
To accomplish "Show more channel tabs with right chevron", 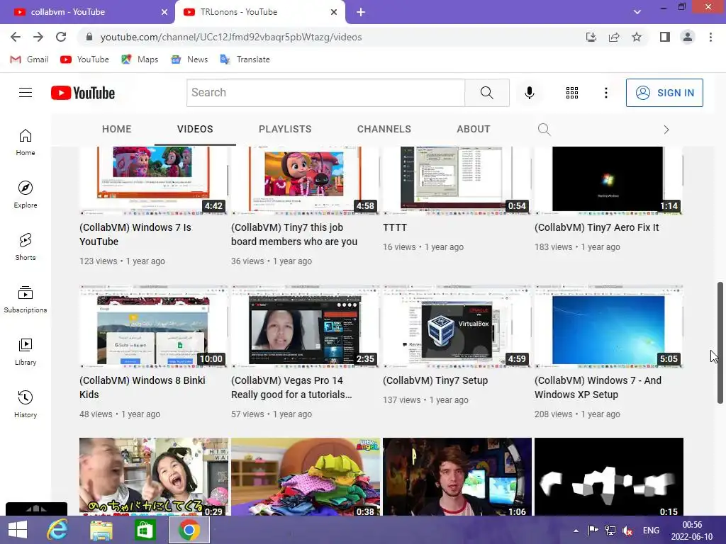I will point(666,130).
